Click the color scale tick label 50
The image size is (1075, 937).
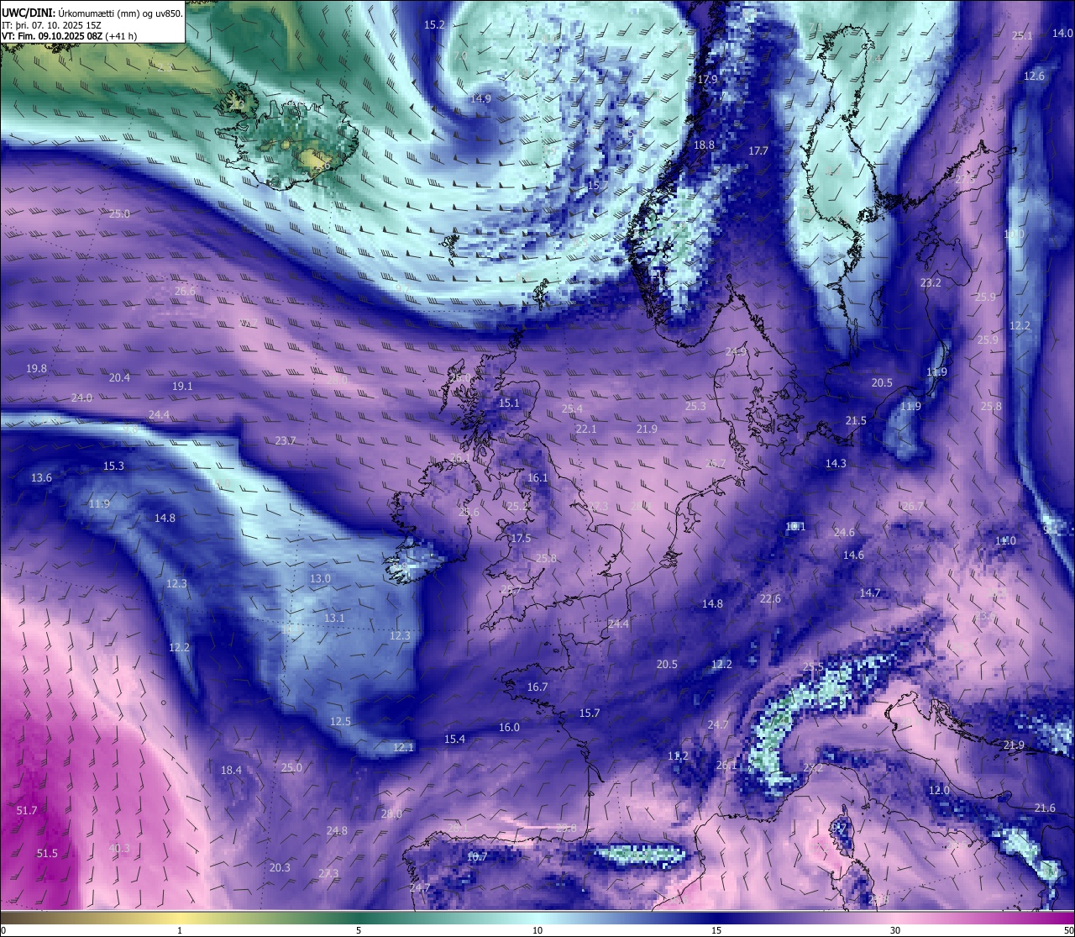pos(1068,930)
